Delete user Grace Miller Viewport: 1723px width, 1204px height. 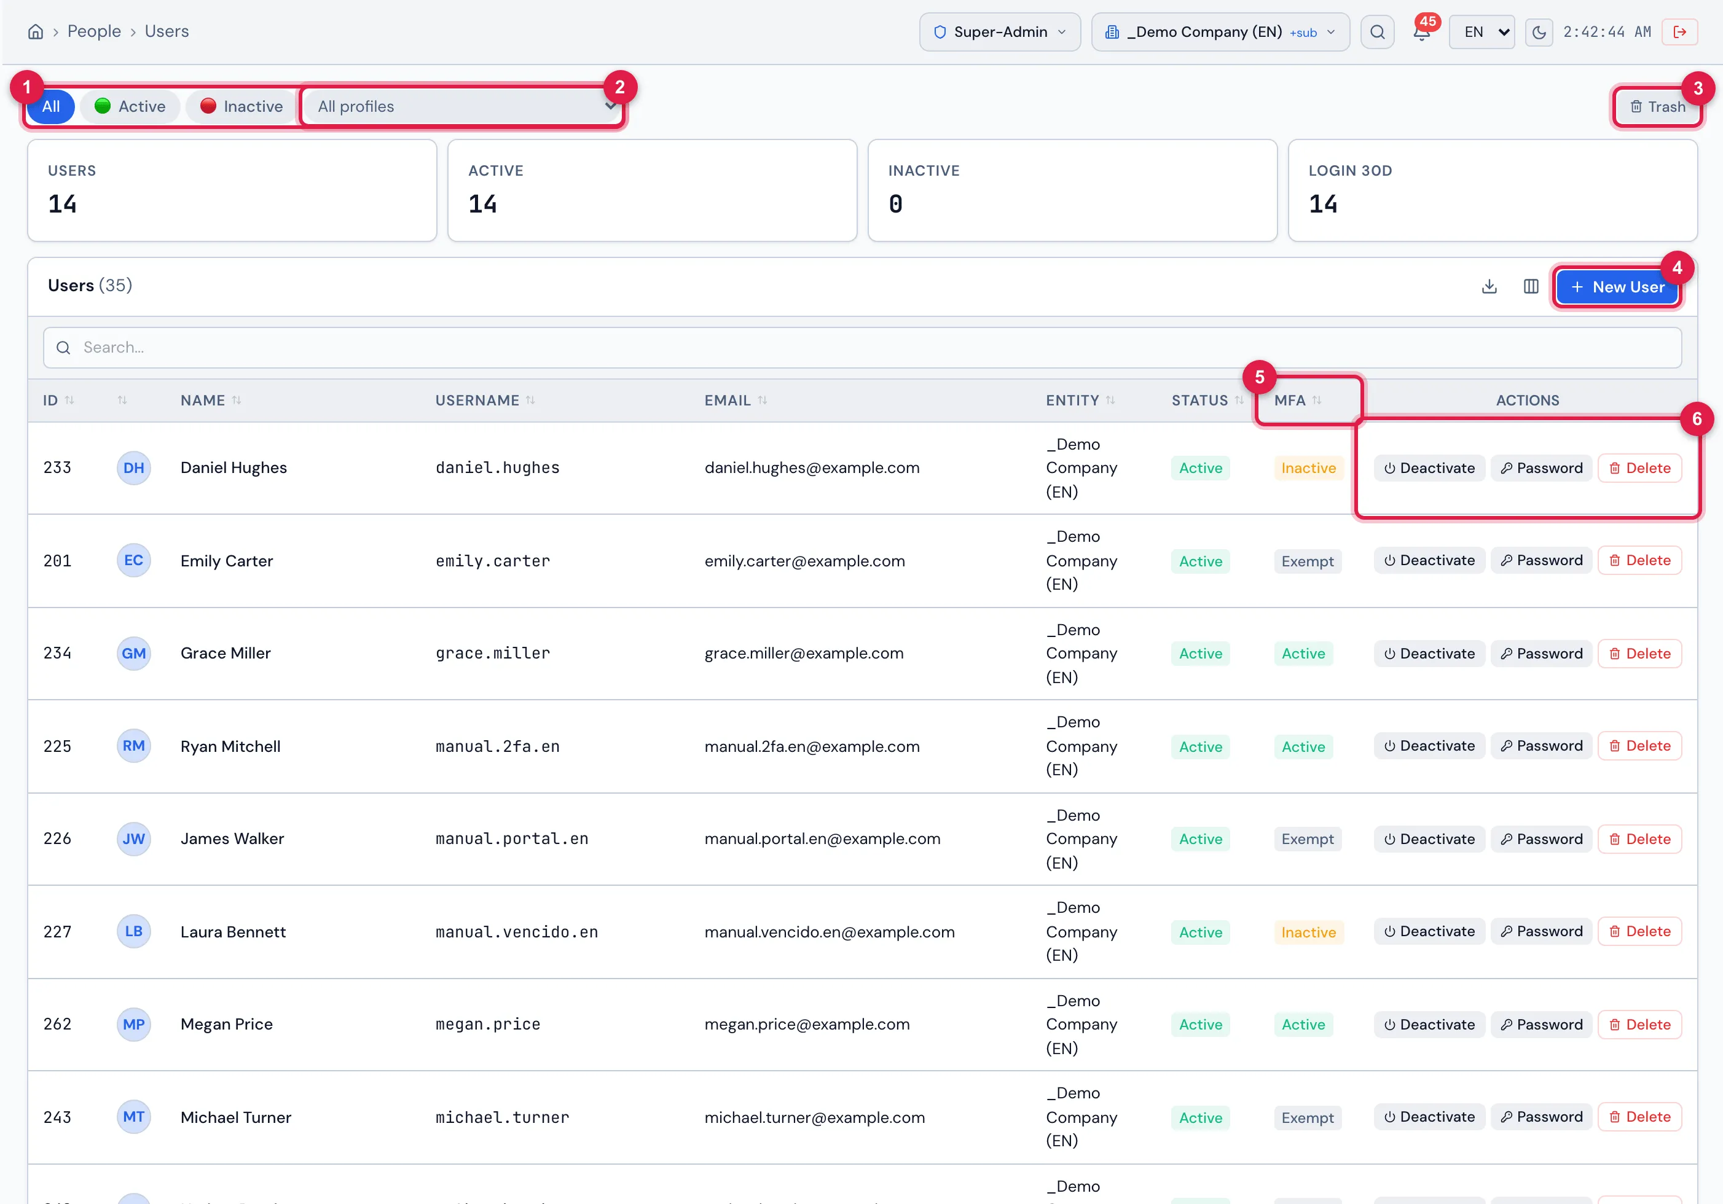pos(1639,654)
